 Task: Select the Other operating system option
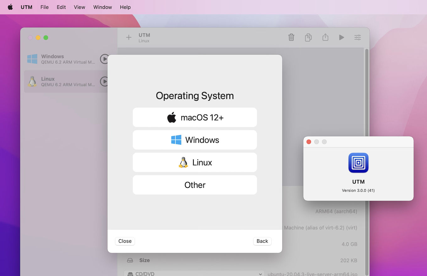coord(195,185)
